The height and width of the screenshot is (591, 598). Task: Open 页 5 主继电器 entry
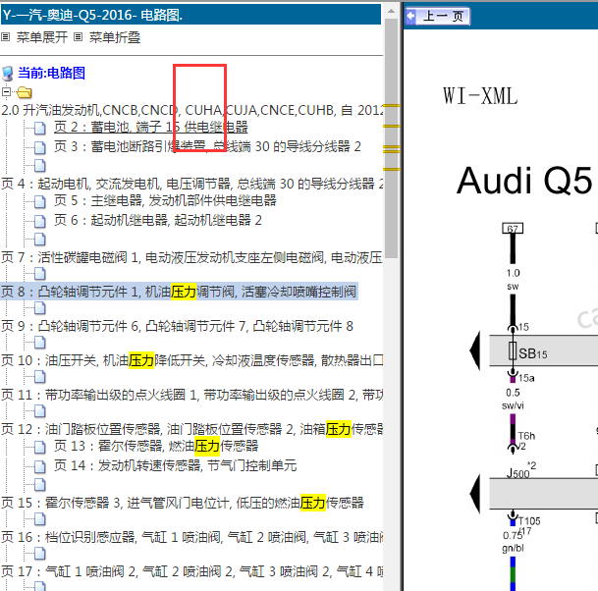tap(165, 200)
